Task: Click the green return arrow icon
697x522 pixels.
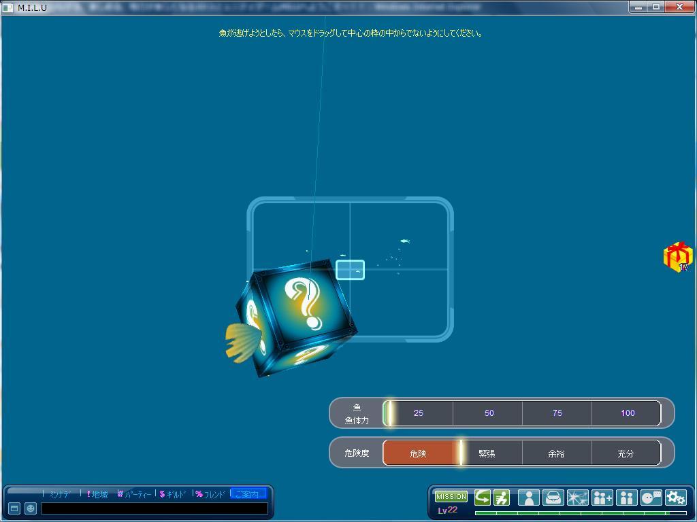Action: 483,498
